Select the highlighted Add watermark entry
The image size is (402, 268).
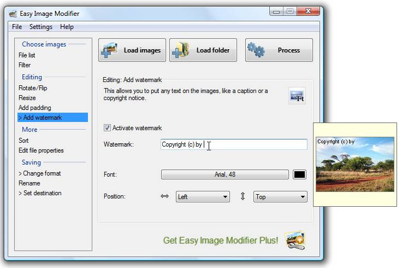(x=52, y=117)
